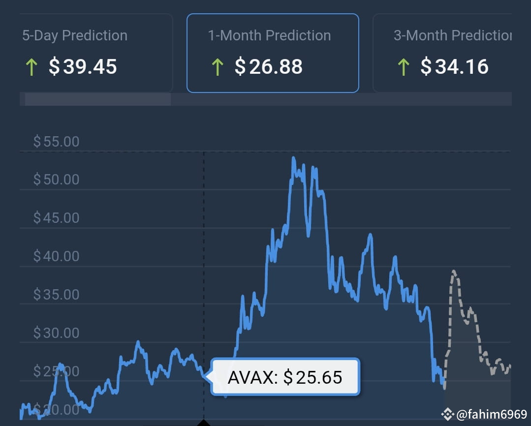Open the 1-Month Prediction card
Screen dimensions: 531x426
(x=273, y=52)
